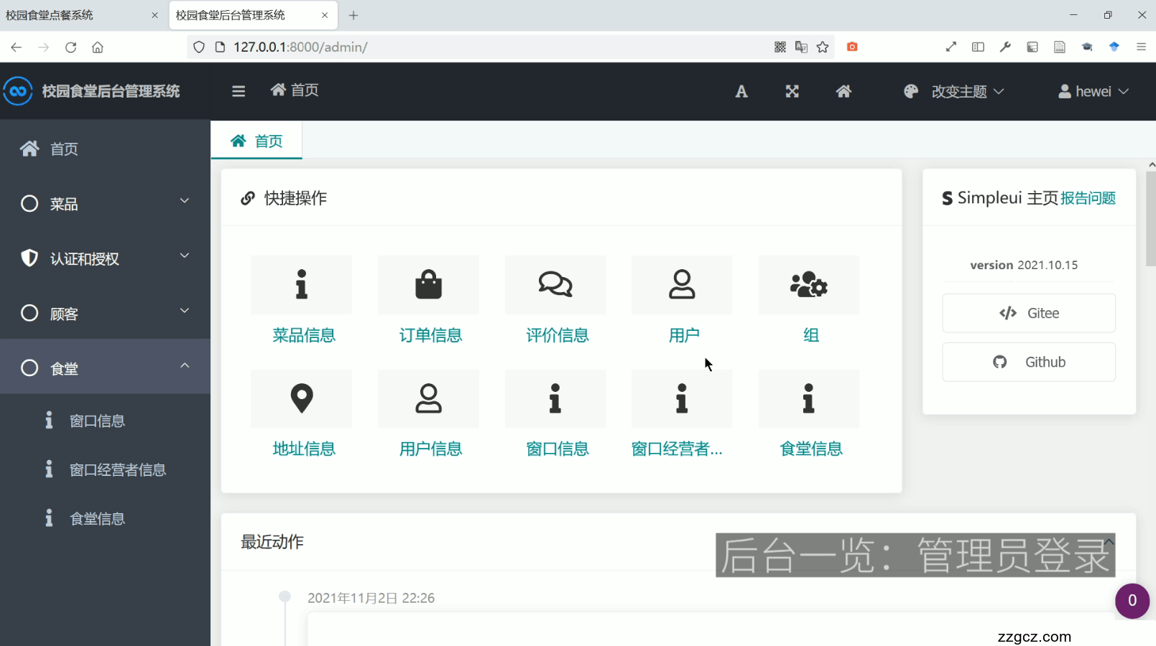1156x646 pixels.
Task: Click the home icon in the top navbar
Action: pos(844,91)
